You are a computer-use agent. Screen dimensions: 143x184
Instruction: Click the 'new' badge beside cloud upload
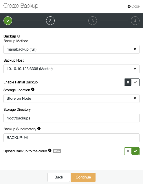[x=57, y=151]
